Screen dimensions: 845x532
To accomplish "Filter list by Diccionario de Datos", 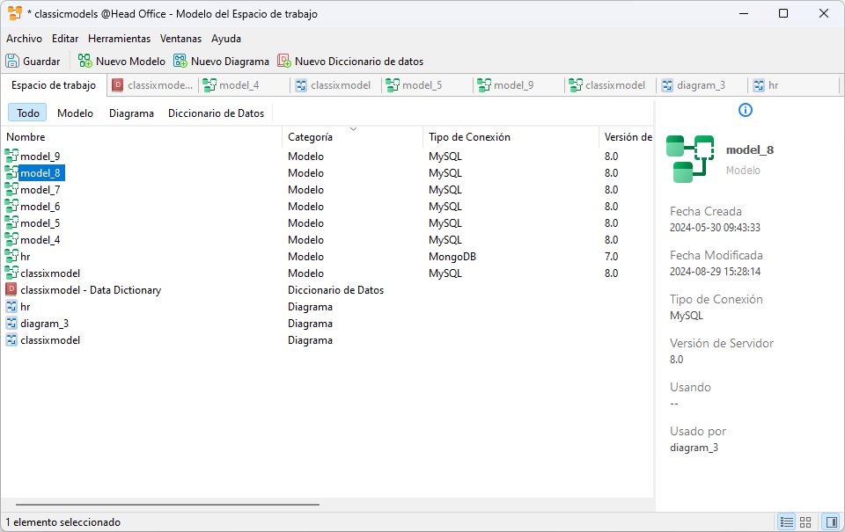I will pos(216,113).
